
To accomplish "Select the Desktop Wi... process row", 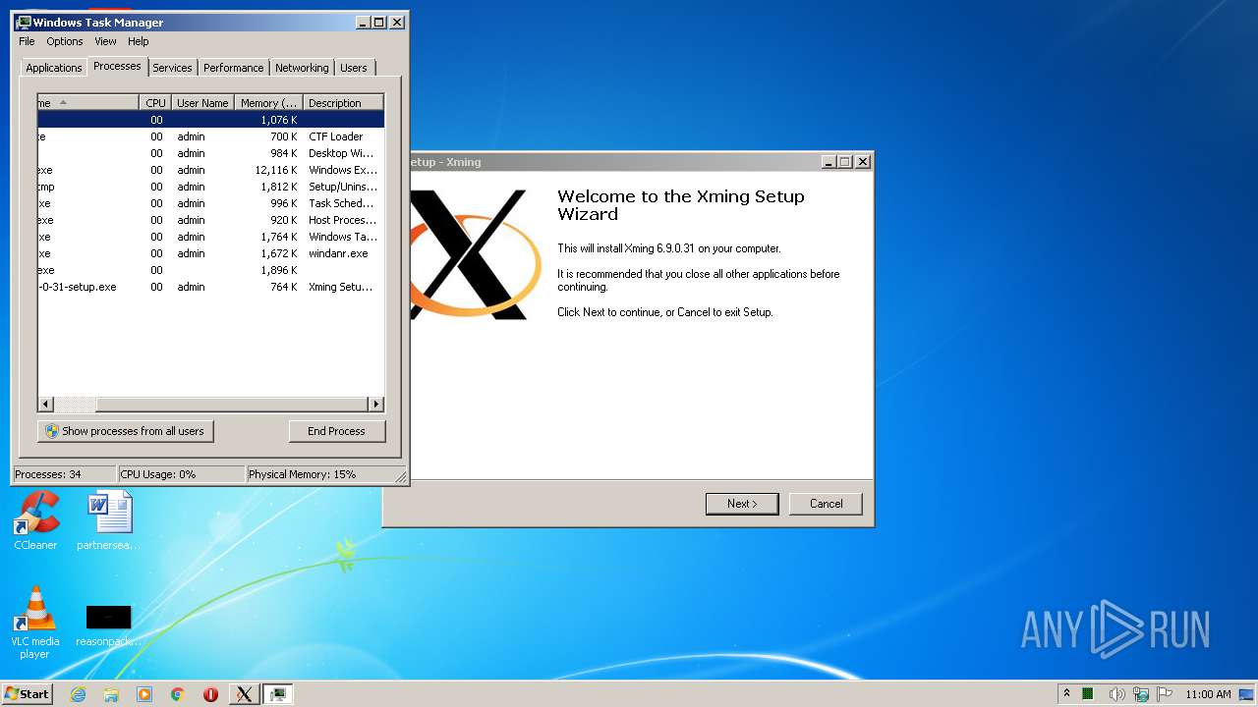I will pos(210,153).
